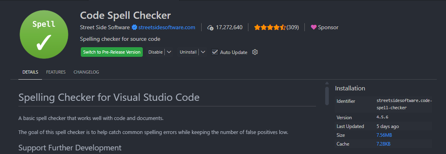The height and width of the screenshot is (154, 446).
Task: Click the Street Side Software publisher name
Action: [x=105, y=28]
